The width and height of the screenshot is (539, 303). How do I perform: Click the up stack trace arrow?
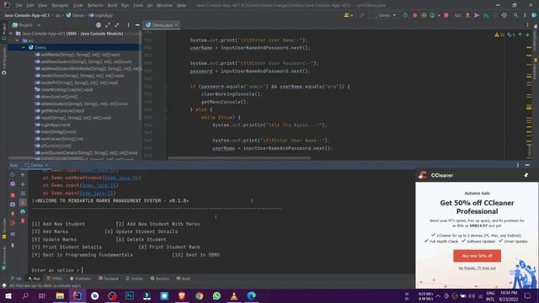pos(23,175)
